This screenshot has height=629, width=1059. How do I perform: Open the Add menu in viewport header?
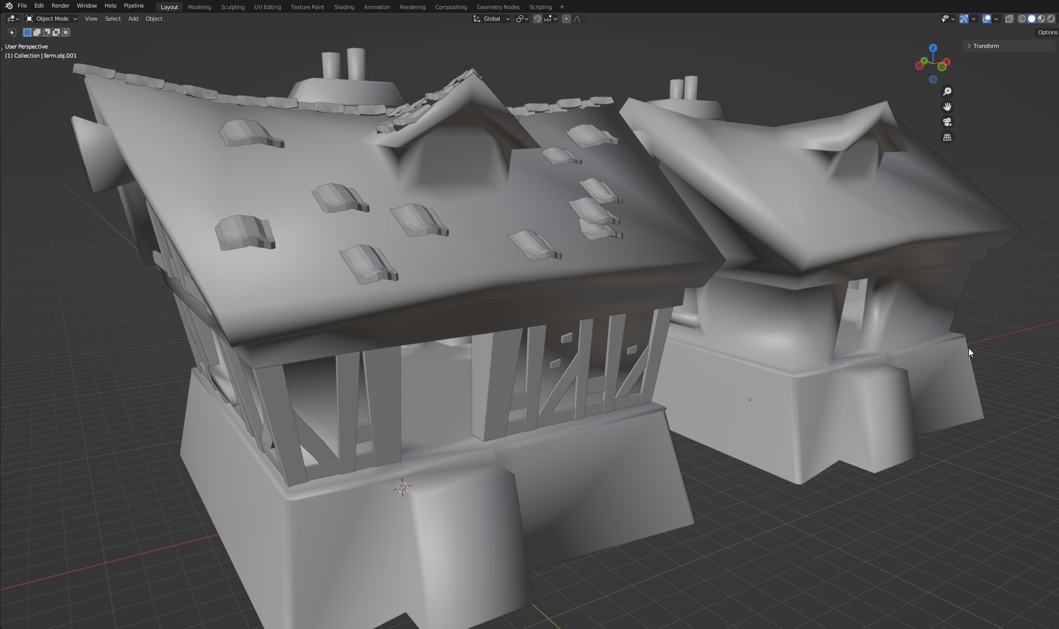[133, 19]
